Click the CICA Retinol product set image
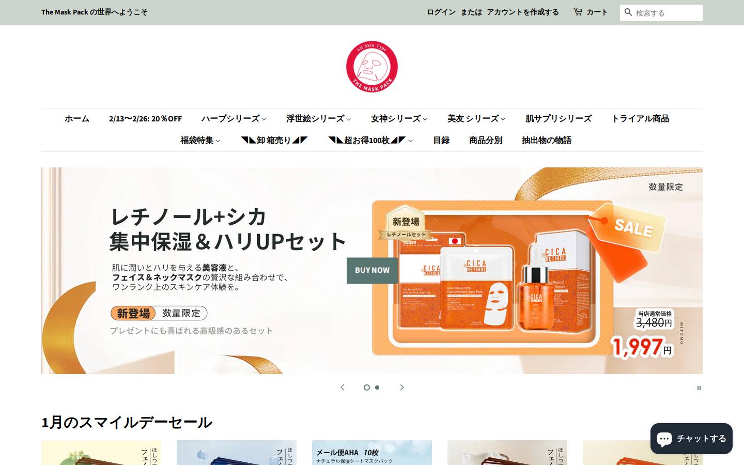 point(493,279)
